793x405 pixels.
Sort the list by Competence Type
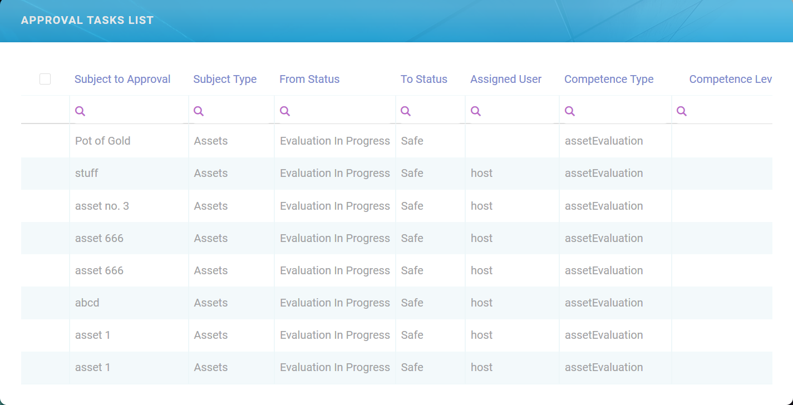click(609, 79)
